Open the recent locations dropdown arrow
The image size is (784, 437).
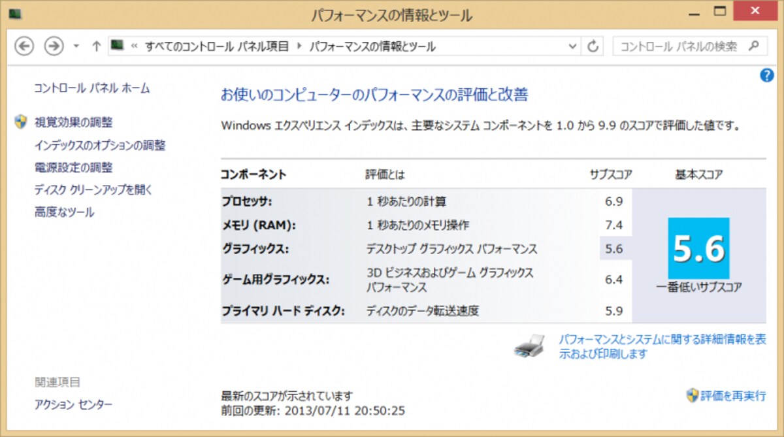76,47
